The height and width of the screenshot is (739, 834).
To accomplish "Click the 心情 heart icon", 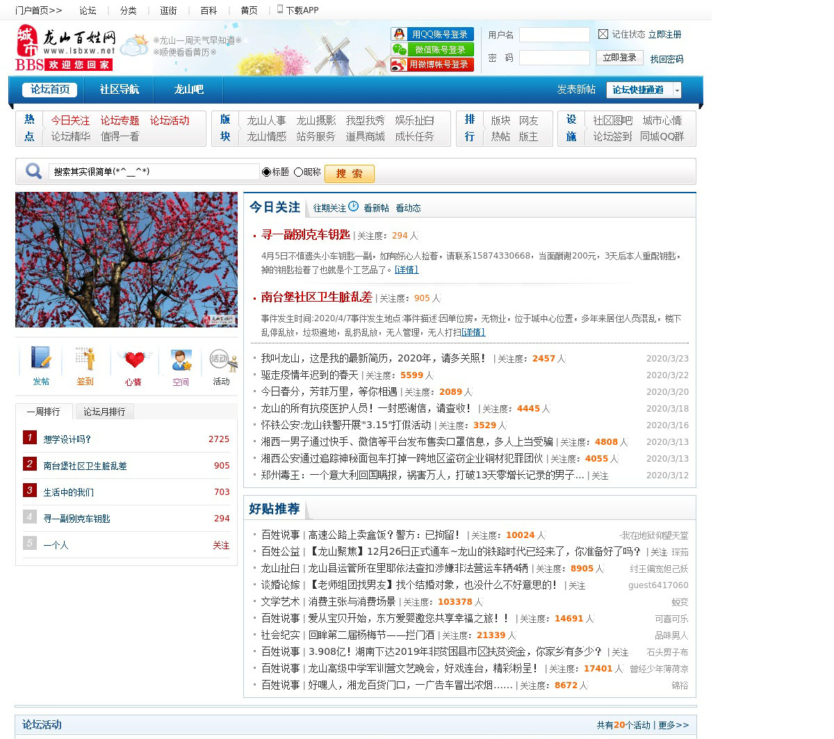I will click(133, 359).
